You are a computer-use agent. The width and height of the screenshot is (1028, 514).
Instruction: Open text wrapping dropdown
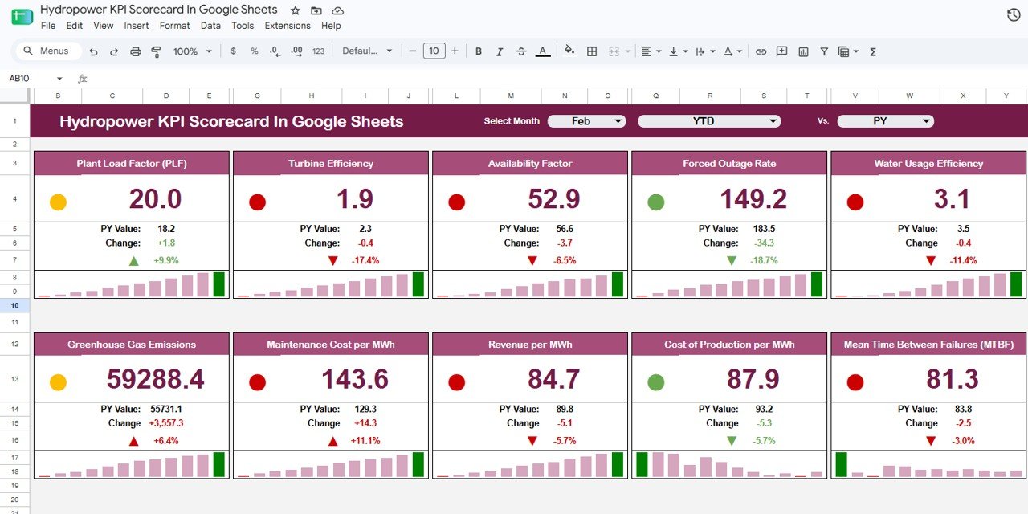click(x=704, y=51)
